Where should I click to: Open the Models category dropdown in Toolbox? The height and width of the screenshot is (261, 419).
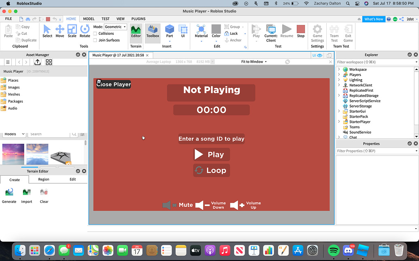pos(14,134)
